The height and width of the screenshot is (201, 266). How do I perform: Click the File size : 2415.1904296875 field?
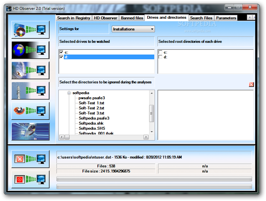[106, 171]
